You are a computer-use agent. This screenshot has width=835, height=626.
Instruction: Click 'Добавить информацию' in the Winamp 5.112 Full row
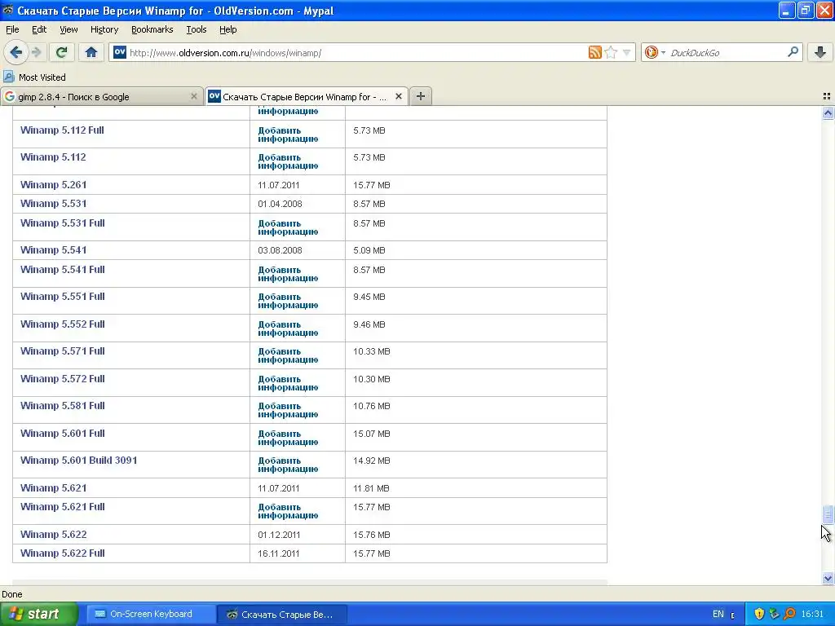[x=288, y=134]
